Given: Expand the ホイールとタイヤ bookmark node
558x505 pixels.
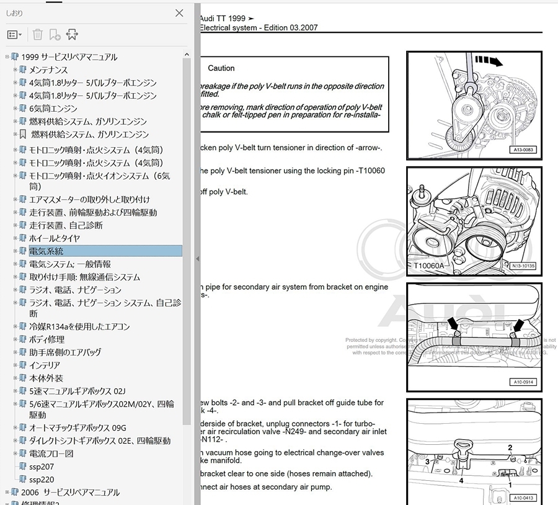Looking at the screenshot, I should point(15,238).
